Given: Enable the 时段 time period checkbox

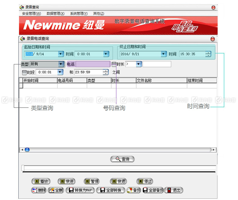Looking at the screenshot, I should [24, 72].
